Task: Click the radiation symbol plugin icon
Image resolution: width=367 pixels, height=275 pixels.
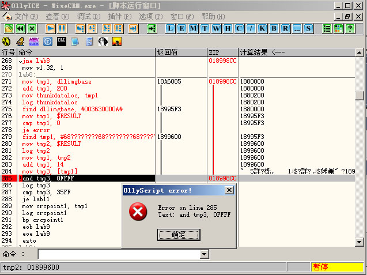Action: point(6,42)
